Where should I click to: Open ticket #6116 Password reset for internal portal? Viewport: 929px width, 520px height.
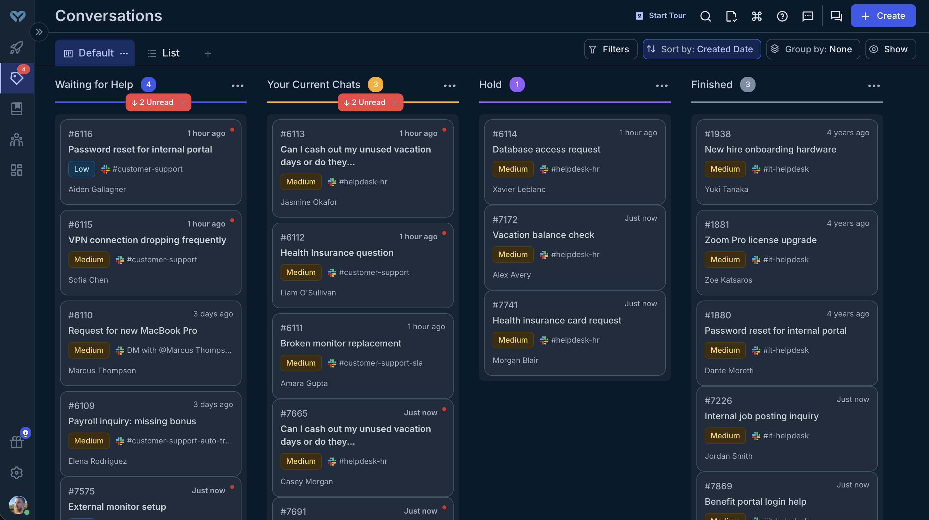tap(151, 162)
